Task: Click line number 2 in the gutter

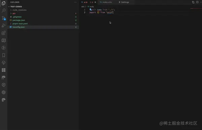Action: [x=85, y=12]
